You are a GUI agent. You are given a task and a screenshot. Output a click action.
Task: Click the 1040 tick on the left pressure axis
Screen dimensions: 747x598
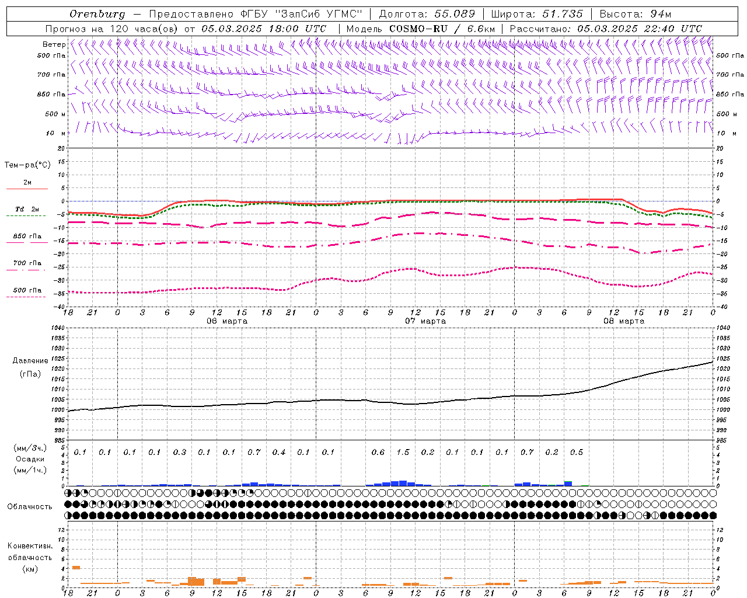[58, 328]
